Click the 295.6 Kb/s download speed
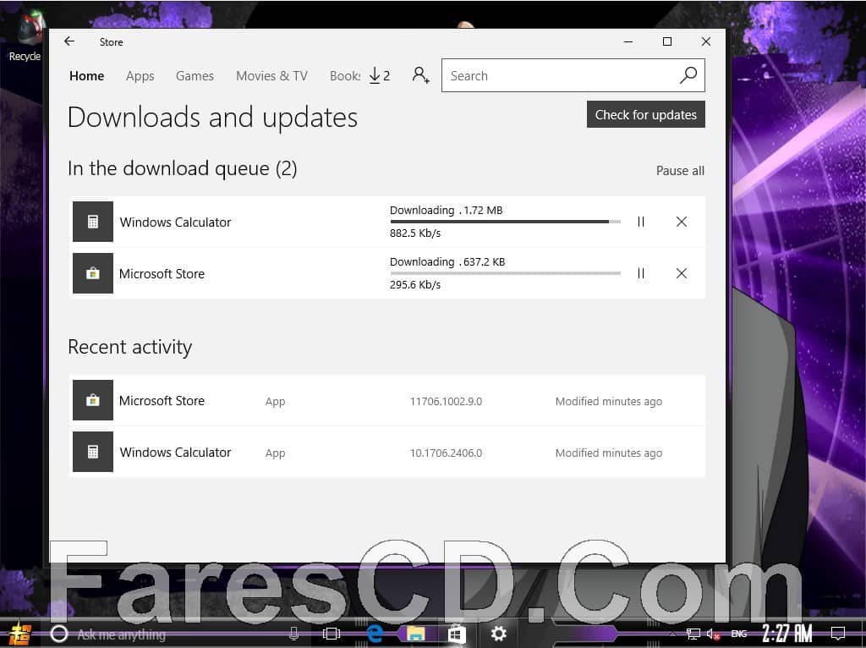This screenshot has height=648, width=866. tap(415, 285)
